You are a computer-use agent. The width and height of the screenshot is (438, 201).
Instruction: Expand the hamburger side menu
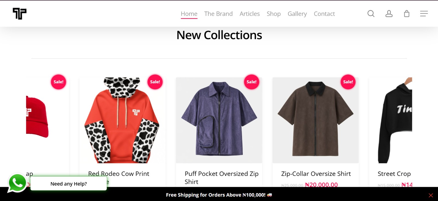424,14
